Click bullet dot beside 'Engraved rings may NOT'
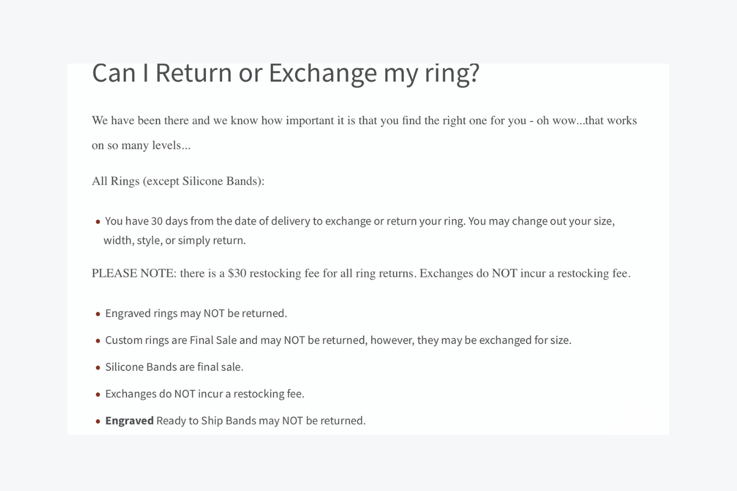The image size is (737, 491). pos(98,314)
